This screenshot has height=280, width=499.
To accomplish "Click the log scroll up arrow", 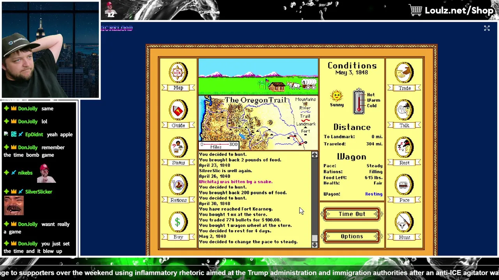I will [315, 155].
